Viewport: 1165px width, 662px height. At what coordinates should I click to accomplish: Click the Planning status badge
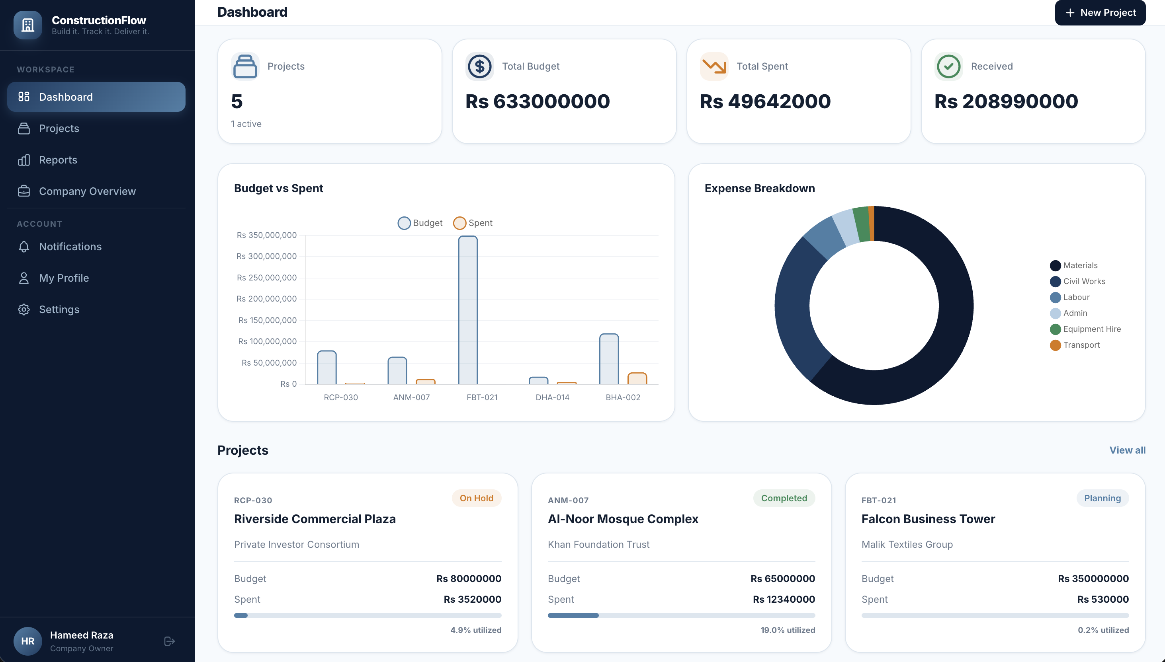1102,498
